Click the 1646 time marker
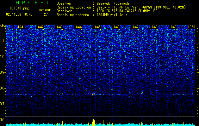 tap(116, 27)
